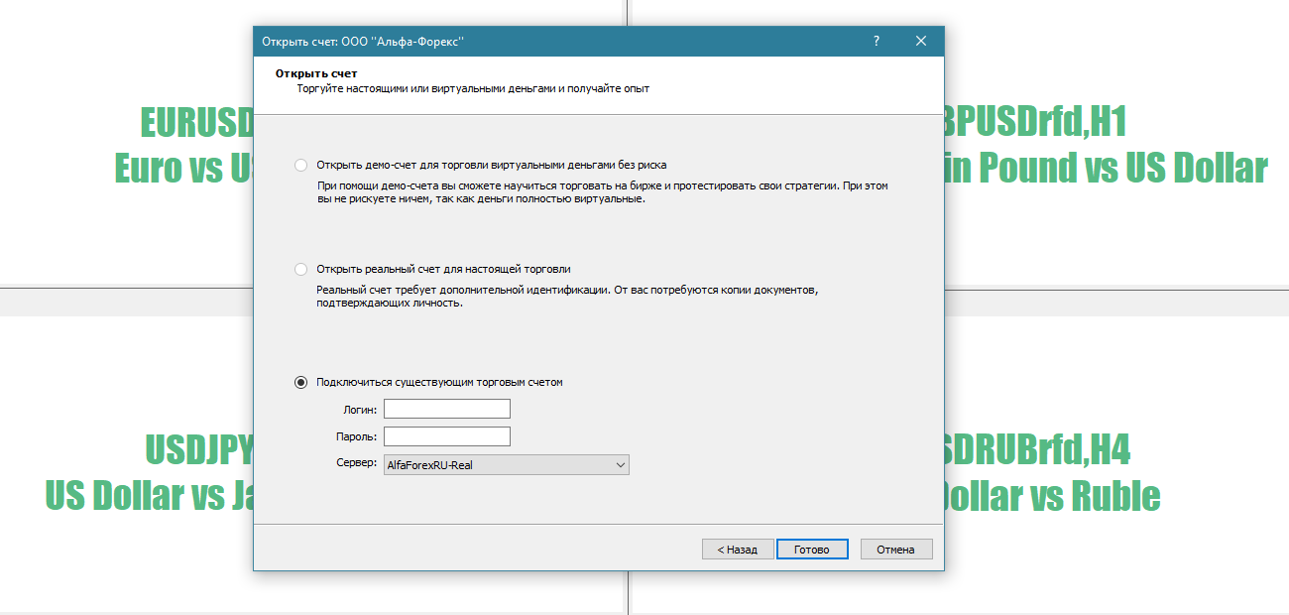Open the Сервер dropdown AlfaForexRU-Real
Image resolution: width=1289 pixels, height=615 pixels.
coord(507,464)
